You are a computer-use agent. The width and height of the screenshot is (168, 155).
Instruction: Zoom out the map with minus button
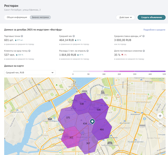pos(160,124)
